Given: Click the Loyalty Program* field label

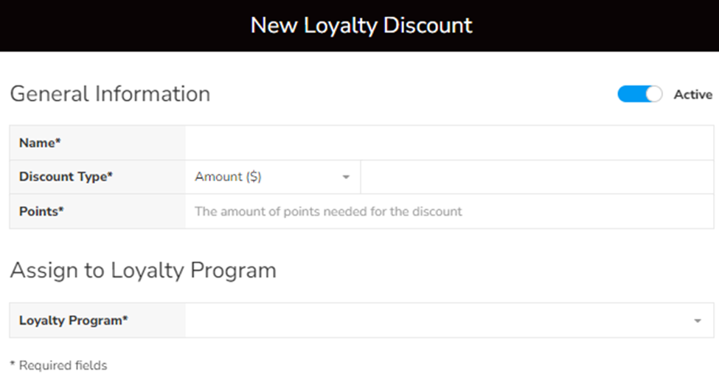Looking at the screenshot, I should coord(74,320).
